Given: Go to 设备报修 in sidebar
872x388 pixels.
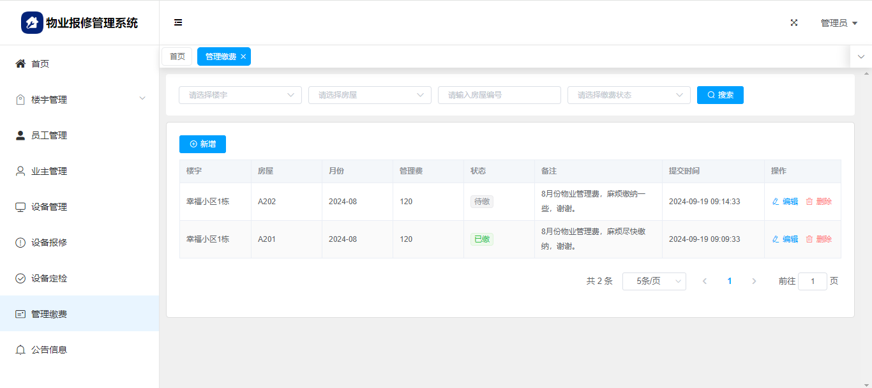Looking at the screenshot, I should coord(49,243).
